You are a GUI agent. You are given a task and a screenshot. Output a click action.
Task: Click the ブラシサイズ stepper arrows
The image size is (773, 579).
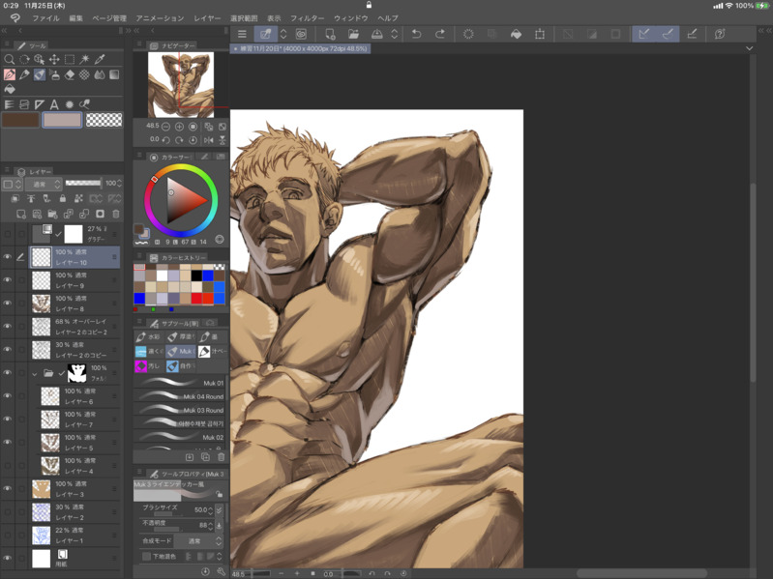(x=211, y=510)
